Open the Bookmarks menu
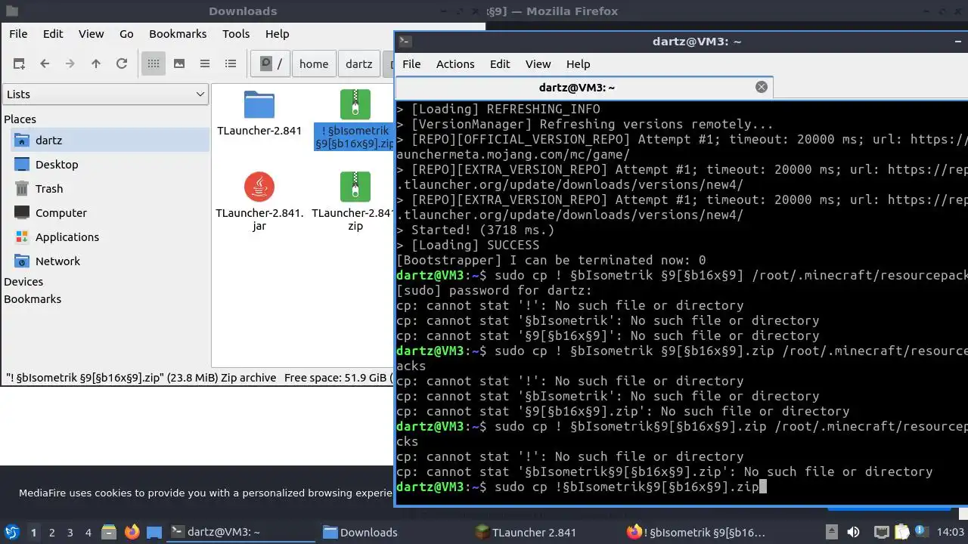Viewport: 968px width, 544px height. (x=178, y=34)
